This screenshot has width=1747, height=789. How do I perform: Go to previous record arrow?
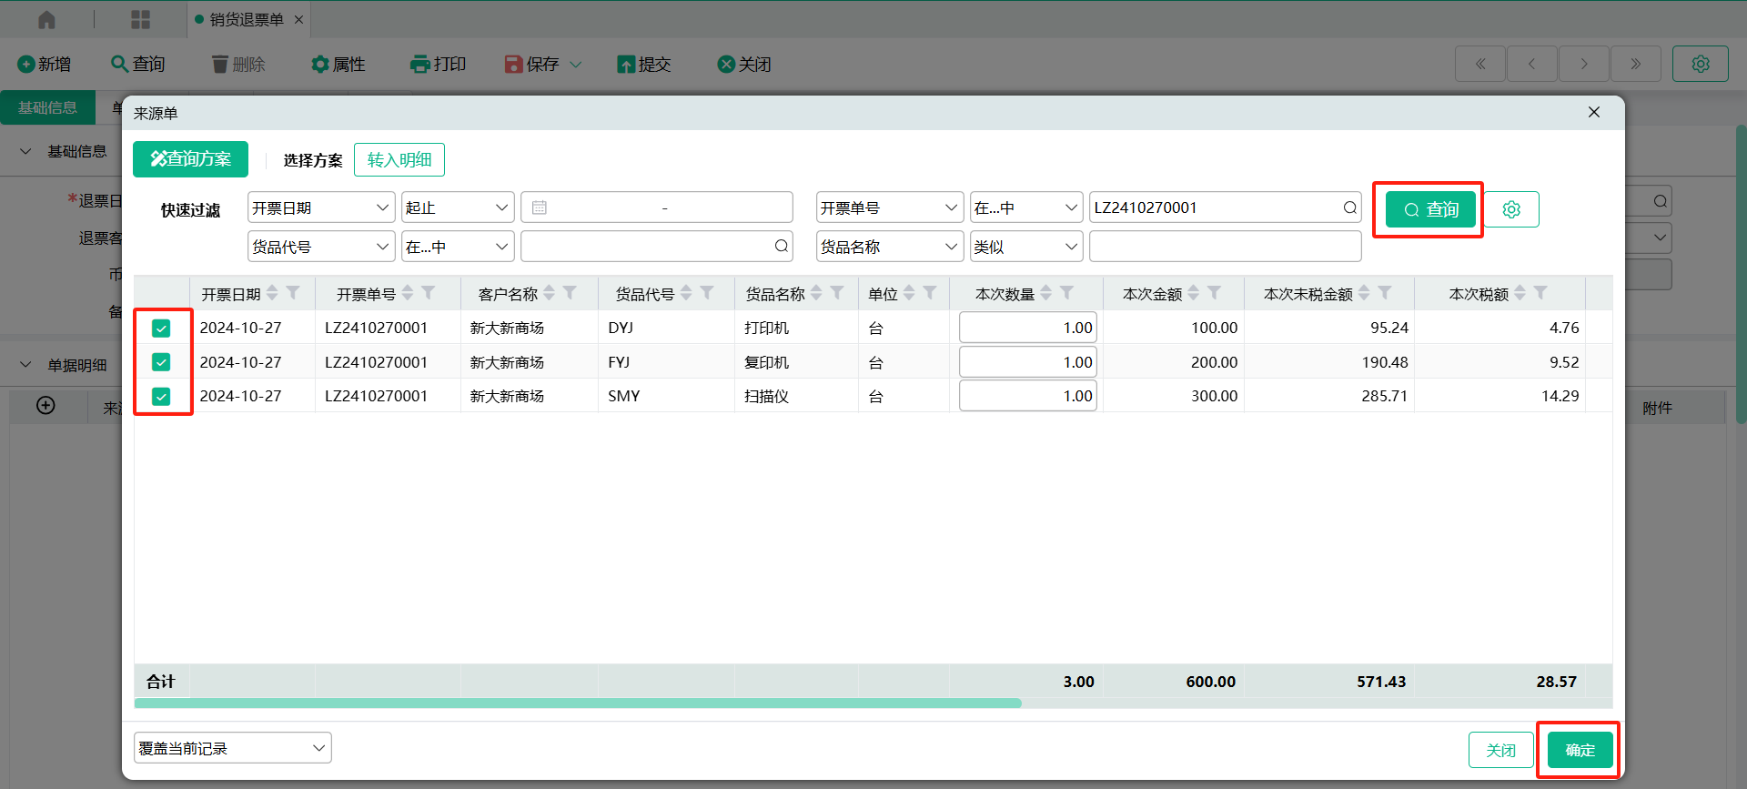click(1532, 64)
